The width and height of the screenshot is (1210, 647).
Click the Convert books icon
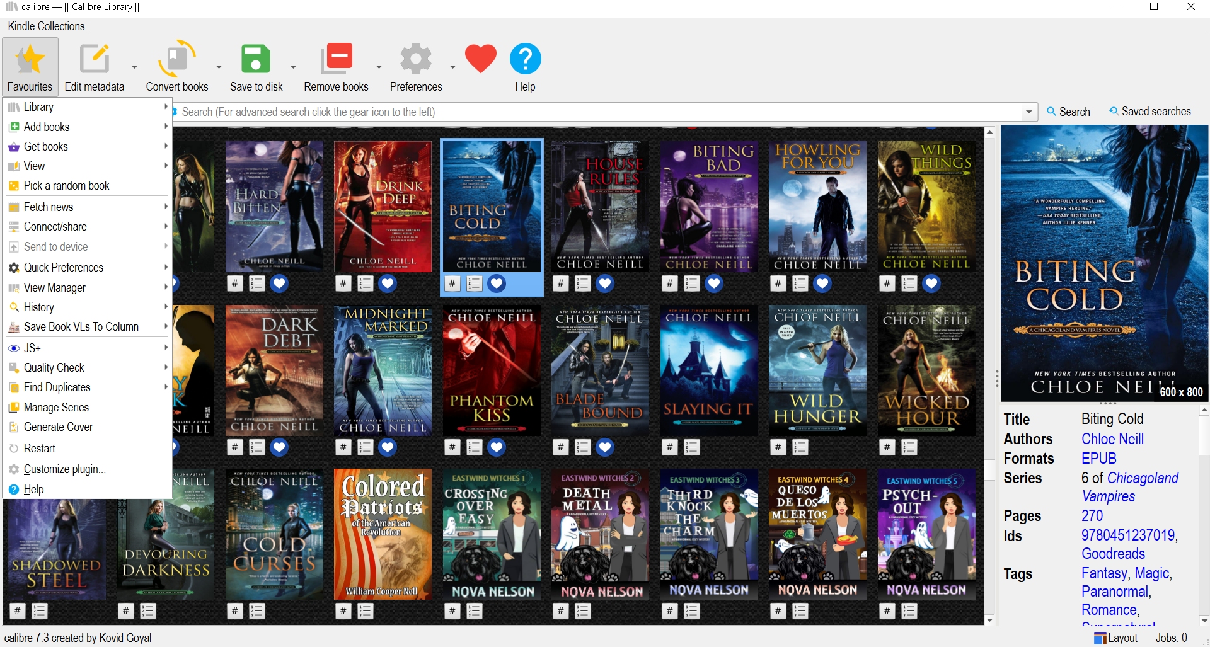click(x=177, y=59)
